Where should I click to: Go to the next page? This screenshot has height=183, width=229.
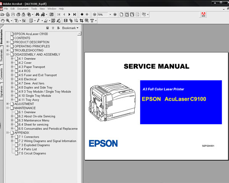[x=69, y=14]
